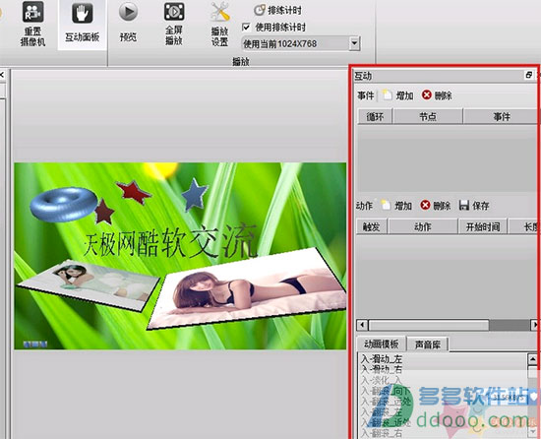Launch 全屏播放 fullscreen playback
This screenshot has width=541, height=439.
pyautogui.click(x=174, y=24)
